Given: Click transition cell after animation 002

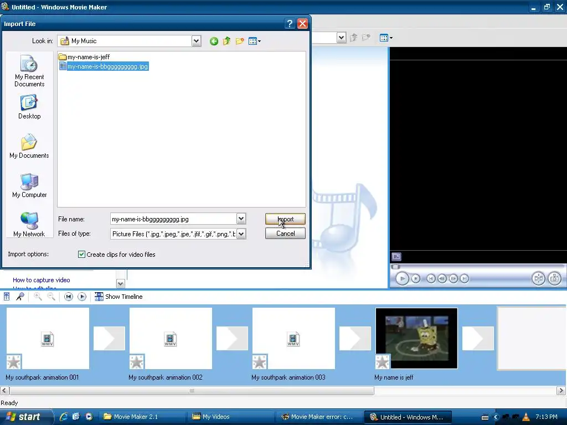Looking at the screenshot, I should pos(232,338).
